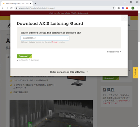Screen dimensions: 140x127
Task: Click the 互換性 heading
Action: 108,90
